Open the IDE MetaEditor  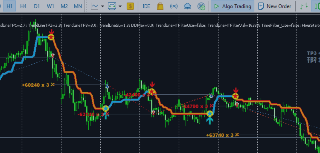click(146, 6)
